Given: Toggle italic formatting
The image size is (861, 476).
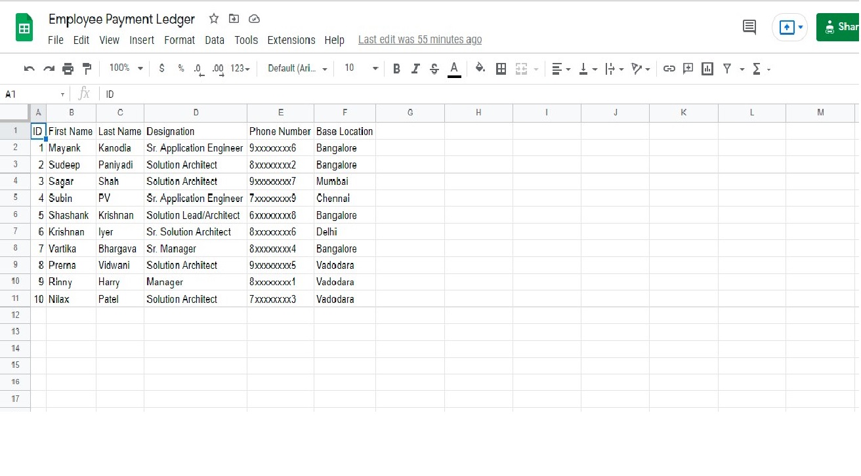Looking at the screenshot, I should (415, 68).
